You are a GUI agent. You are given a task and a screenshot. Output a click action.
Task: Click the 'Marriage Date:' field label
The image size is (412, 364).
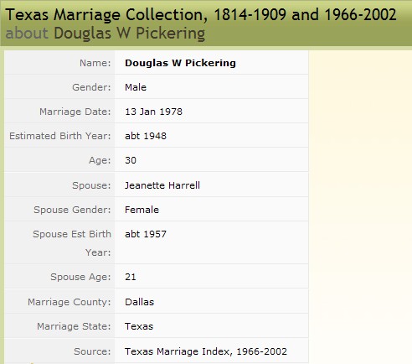(x=75, y=112)
